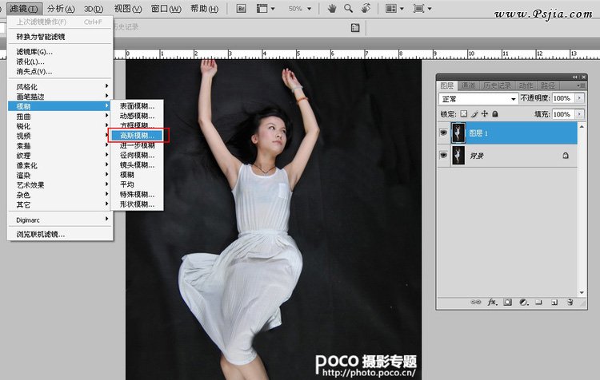Select the 背景 layer thumbnail

point(460,156)
